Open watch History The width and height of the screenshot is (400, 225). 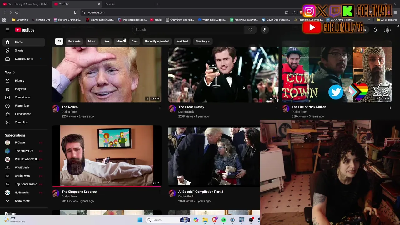24,81
